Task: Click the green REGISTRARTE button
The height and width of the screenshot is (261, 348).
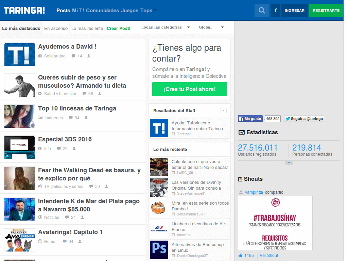Action: click(x=326, y=11)
